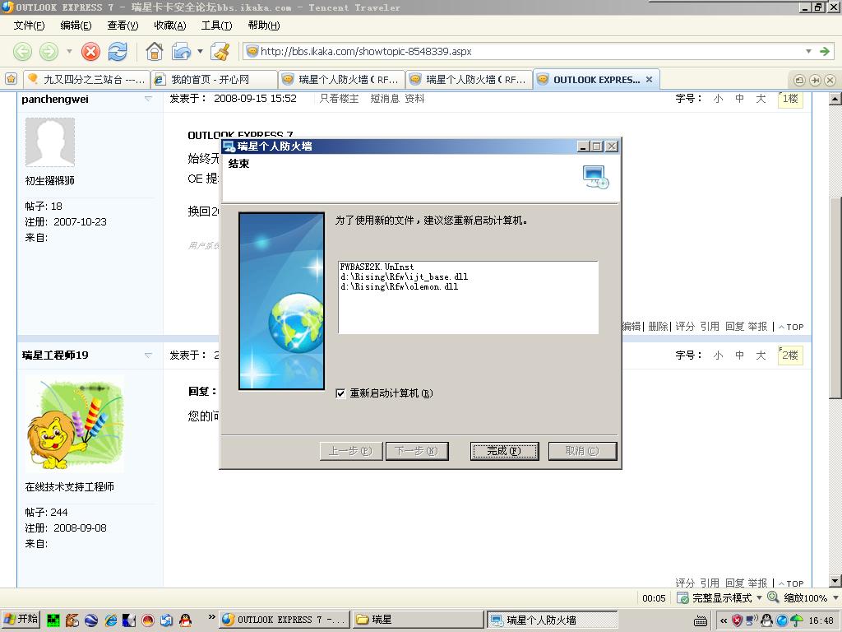Open the 帮助(H) menu
The height and width of the screenshot is (632, 842).
click(264, 26)
